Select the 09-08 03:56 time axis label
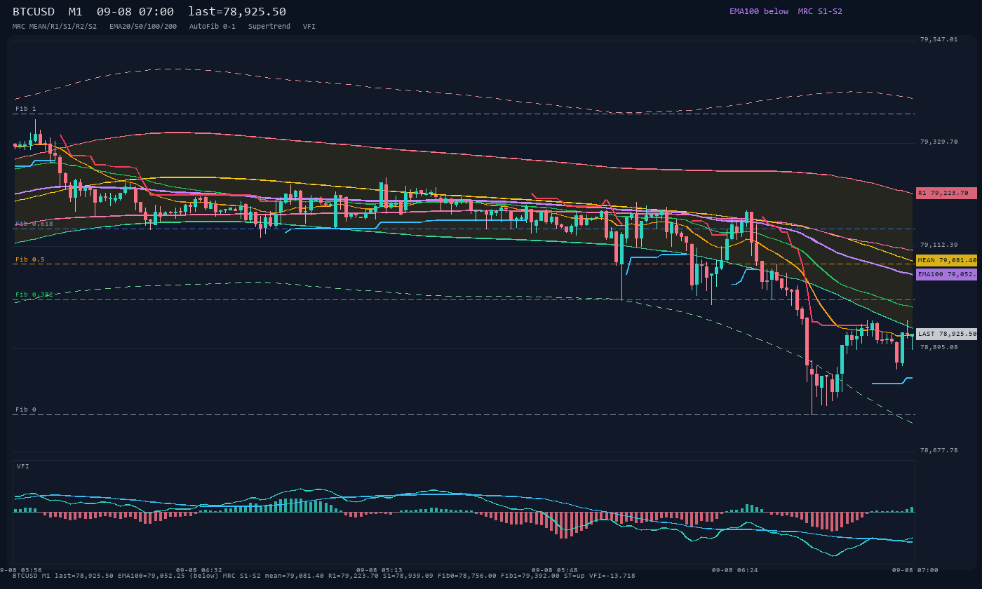Screen dimensions: 982x589 (21, 570)
